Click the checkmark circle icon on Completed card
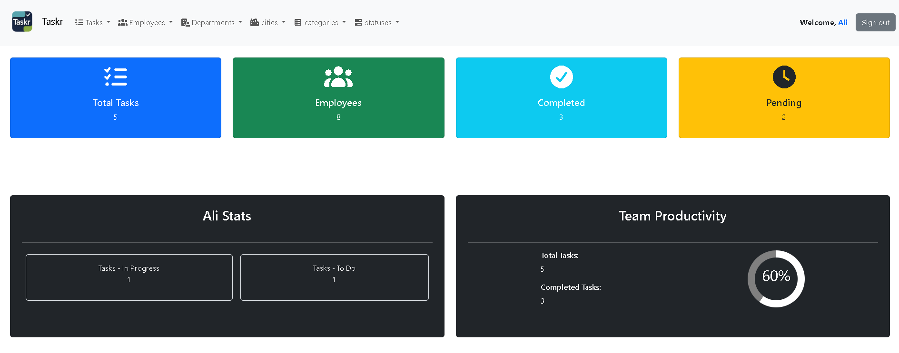The image size is (899, 353). (x=561, y=77)
